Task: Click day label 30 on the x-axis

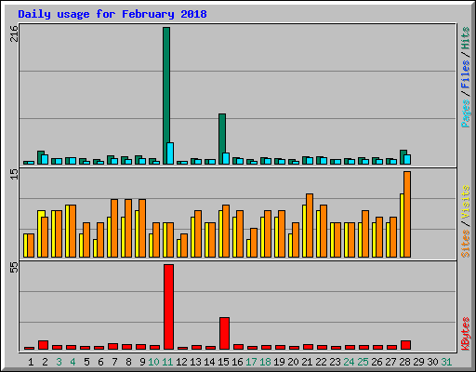Action: click(432, 362)
